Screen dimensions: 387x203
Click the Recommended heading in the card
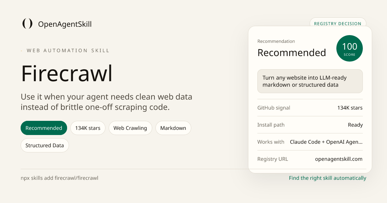pos(292,53)
